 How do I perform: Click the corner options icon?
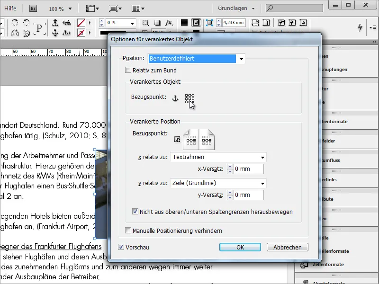tap(209, 23)
